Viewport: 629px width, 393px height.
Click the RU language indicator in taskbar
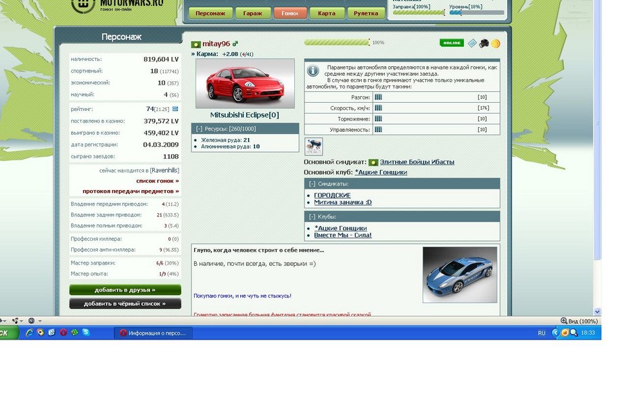point(542,333)
